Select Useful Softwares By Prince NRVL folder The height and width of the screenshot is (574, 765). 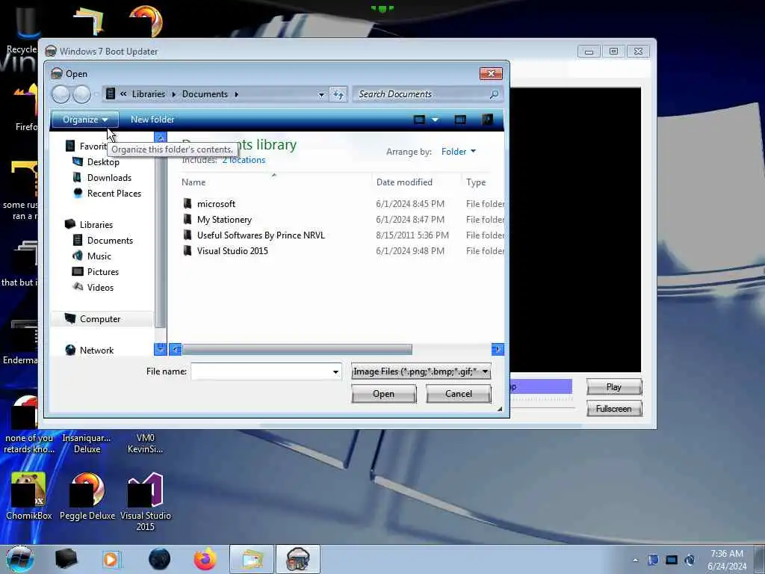click(x=261, y=235)
